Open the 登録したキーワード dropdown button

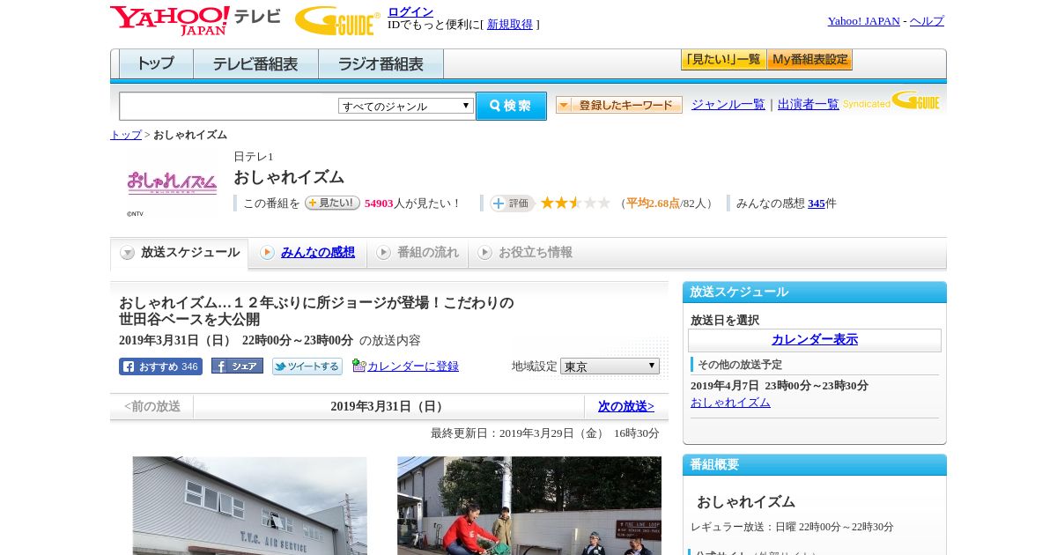619,105
